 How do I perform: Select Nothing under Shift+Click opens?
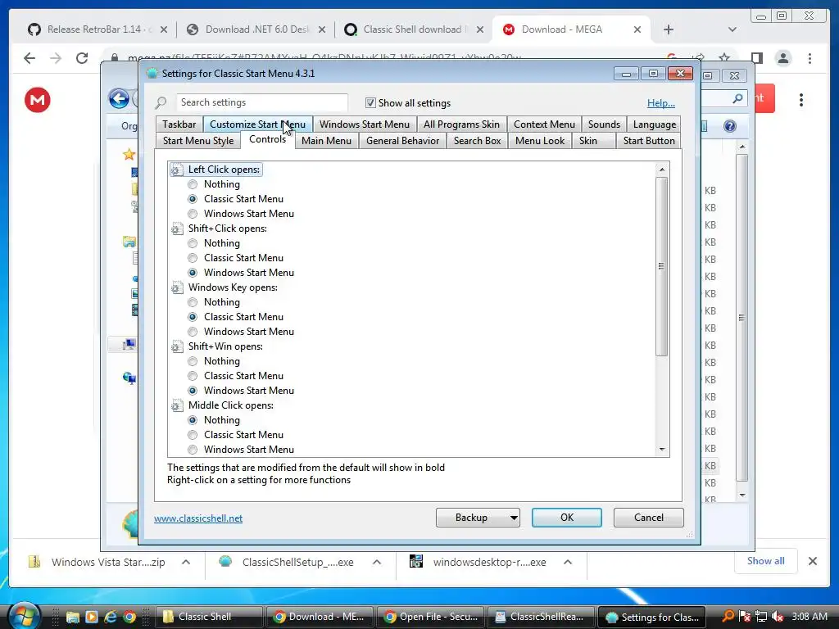[x=193, y=243]
